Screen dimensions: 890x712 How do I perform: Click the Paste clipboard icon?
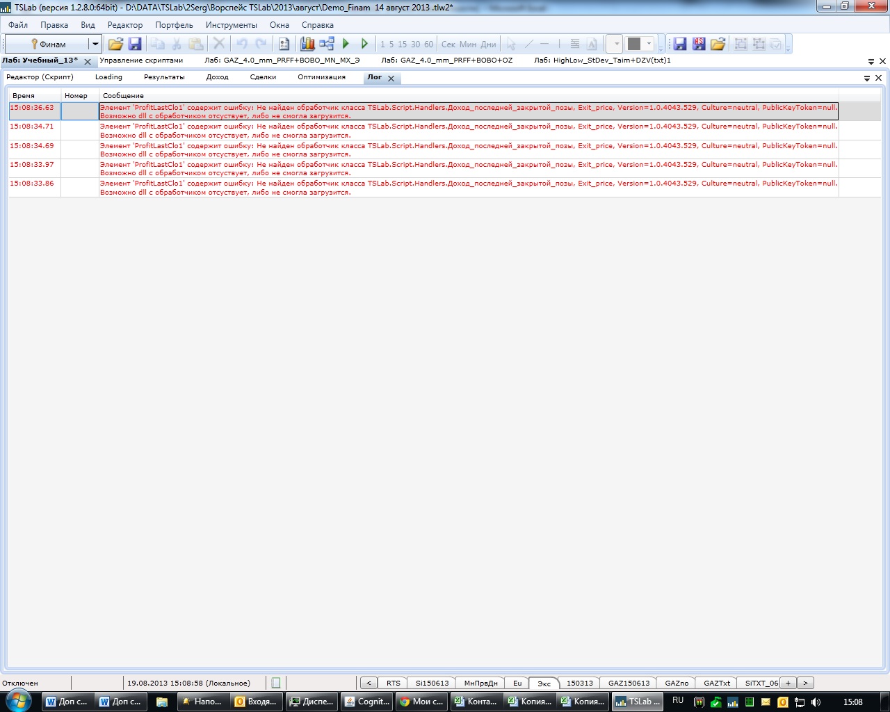[x=196, y=44]
